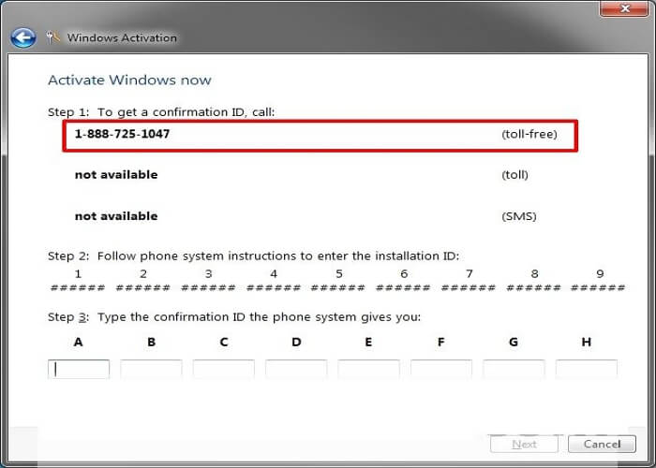Click confirmation ID field E
Image resolution: width=656 pixels, height=468 pixels.
[368, 370]
